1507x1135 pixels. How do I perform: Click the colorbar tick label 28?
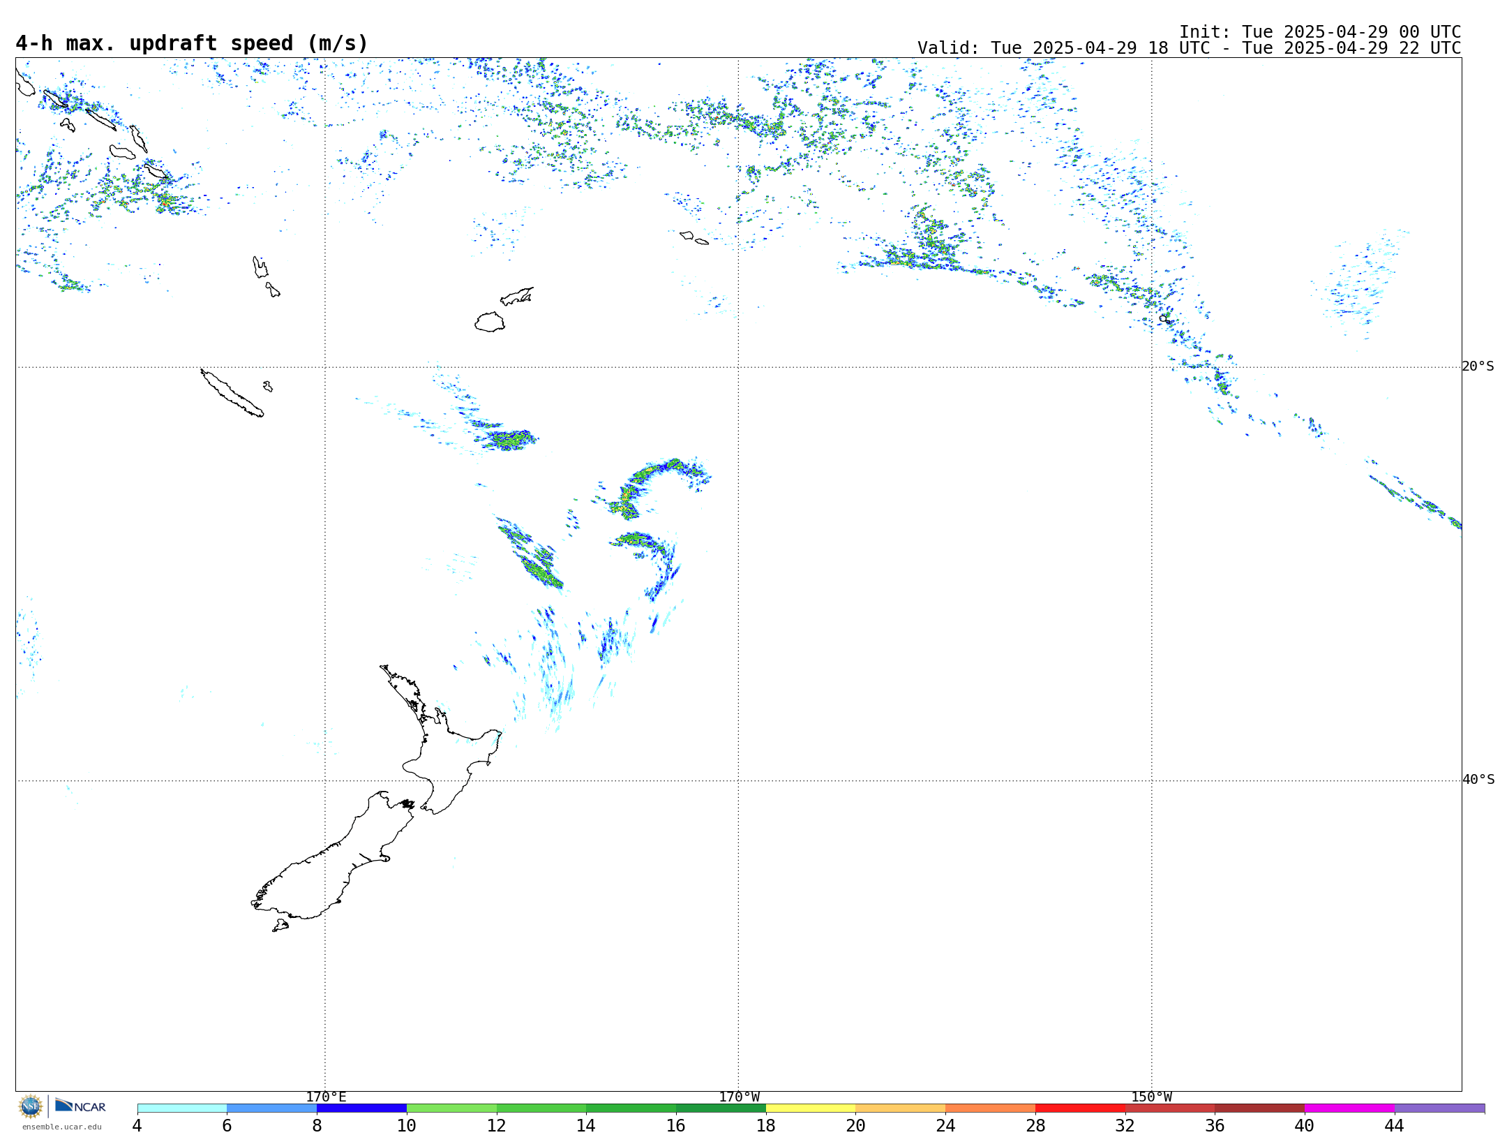[1035, 1125]
